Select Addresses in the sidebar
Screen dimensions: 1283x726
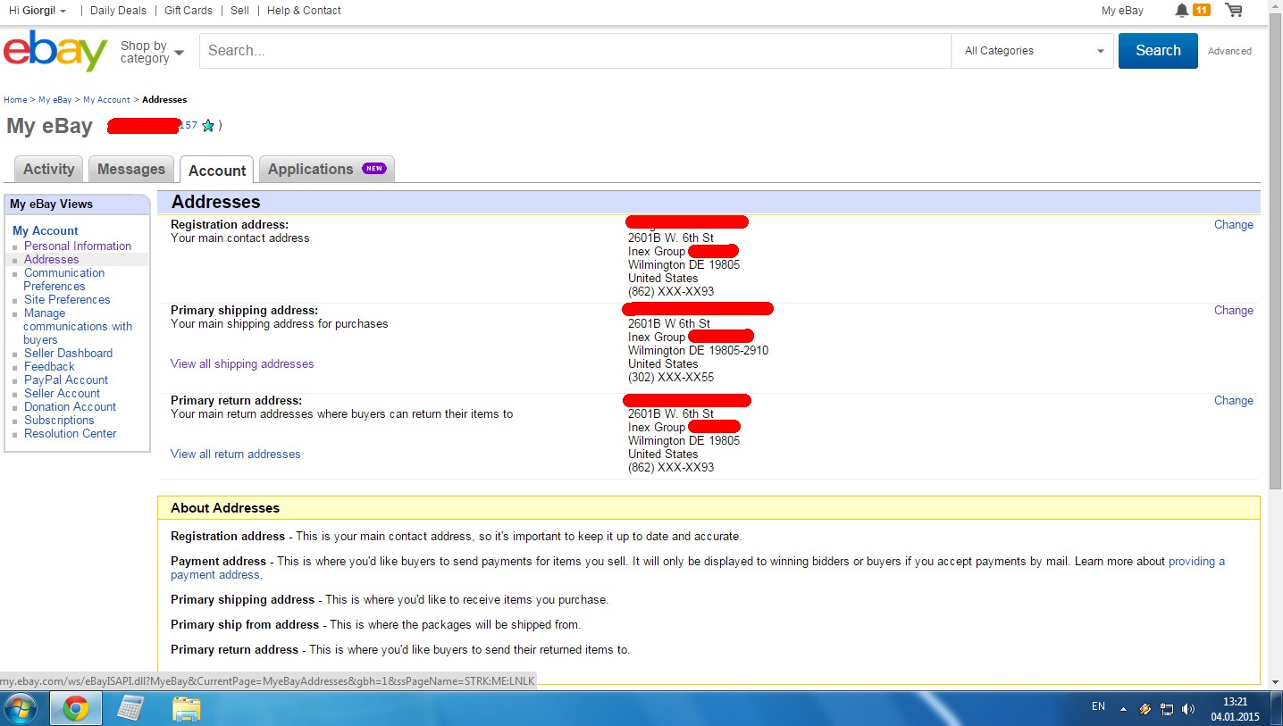click(x=52, y=260)
